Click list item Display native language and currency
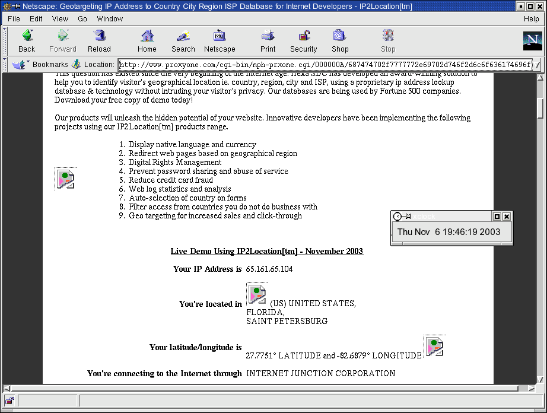The image size is (547, 413). 192,144
